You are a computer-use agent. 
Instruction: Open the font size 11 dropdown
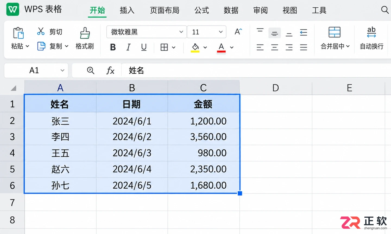[x=221, y=32]
